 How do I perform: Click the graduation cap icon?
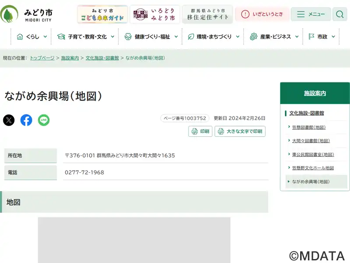tap(61, 36)
